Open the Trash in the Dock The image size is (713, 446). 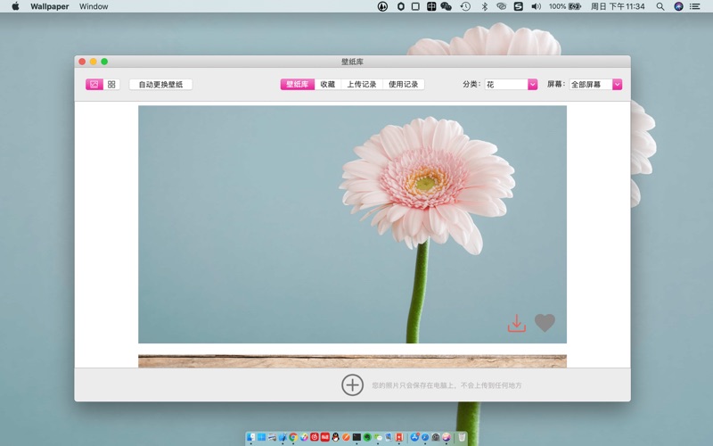462,437
